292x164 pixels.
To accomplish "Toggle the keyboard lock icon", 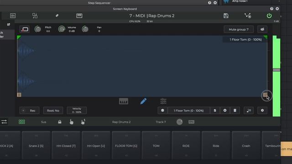I will point(60,122).
